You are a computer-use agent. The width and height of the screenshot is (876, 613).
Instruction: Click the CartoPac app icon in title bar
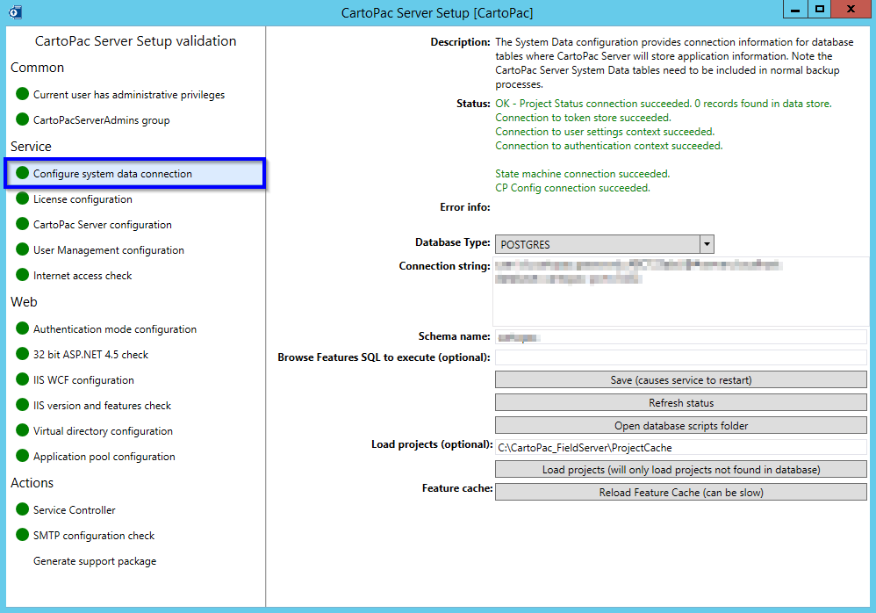click(15, 11)
